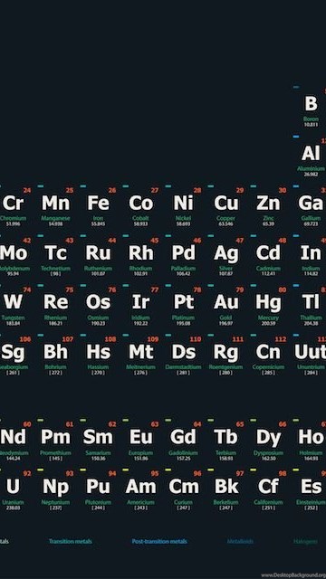Click the Eu Europium element
The image size is (326, 579).
141,441
